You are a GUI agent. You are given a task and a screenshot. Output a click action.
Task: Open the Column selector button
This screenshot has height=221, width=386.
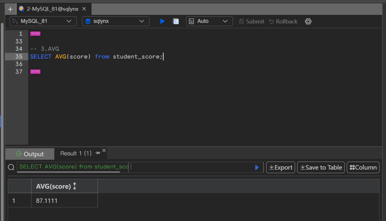[363, 167]
